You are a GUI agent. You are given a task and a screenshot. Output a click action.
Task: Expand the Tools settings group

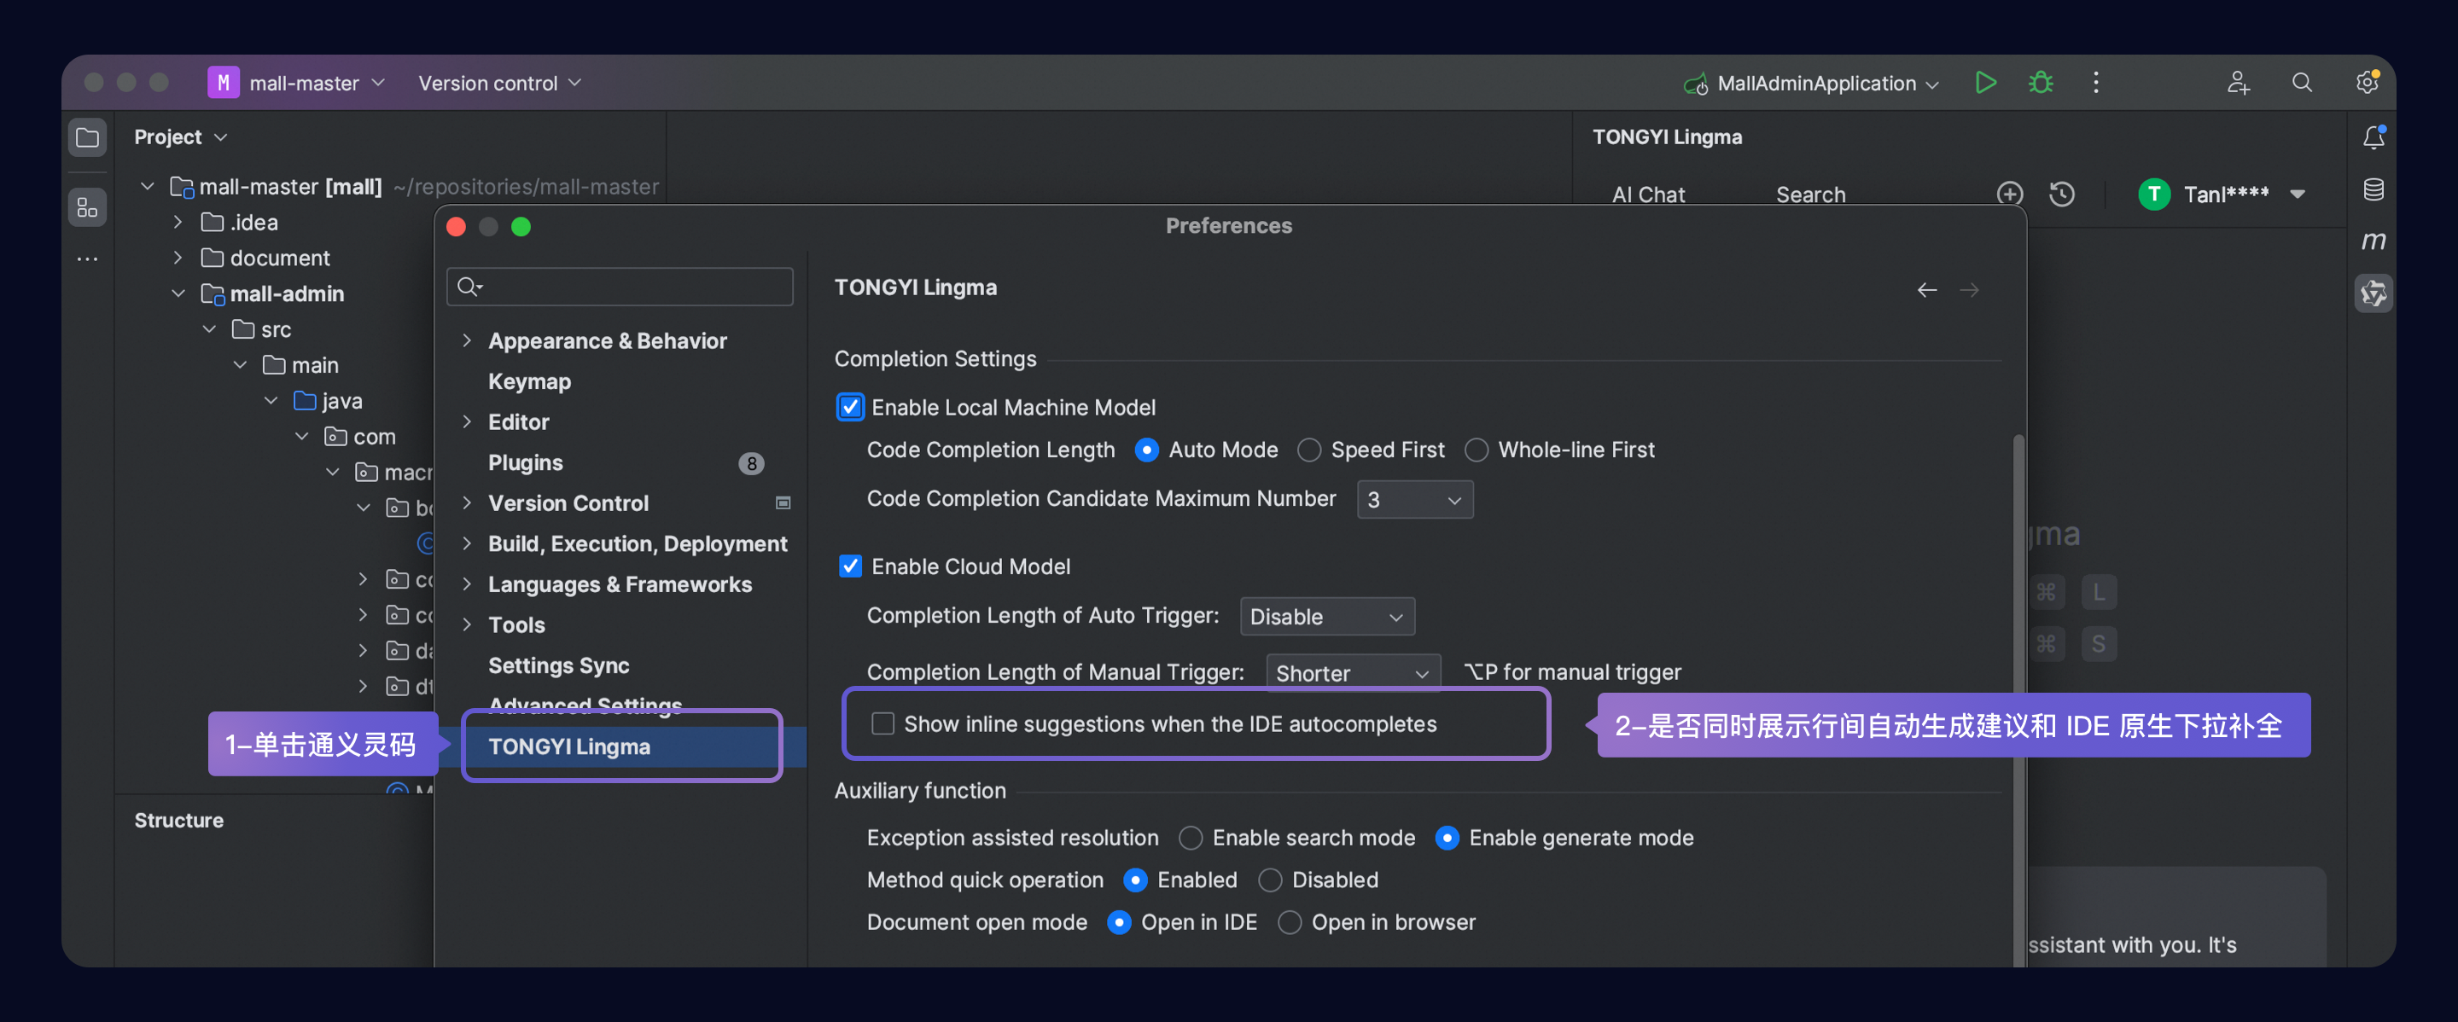(x=467, y=624)
